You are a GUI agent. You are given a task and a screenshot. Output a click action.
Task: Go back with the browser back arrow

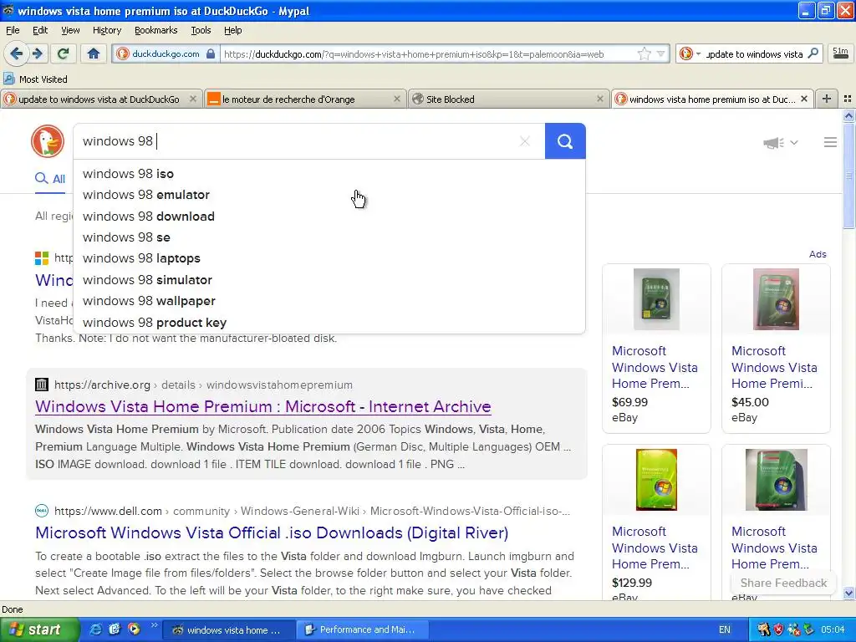coord(17,53)
